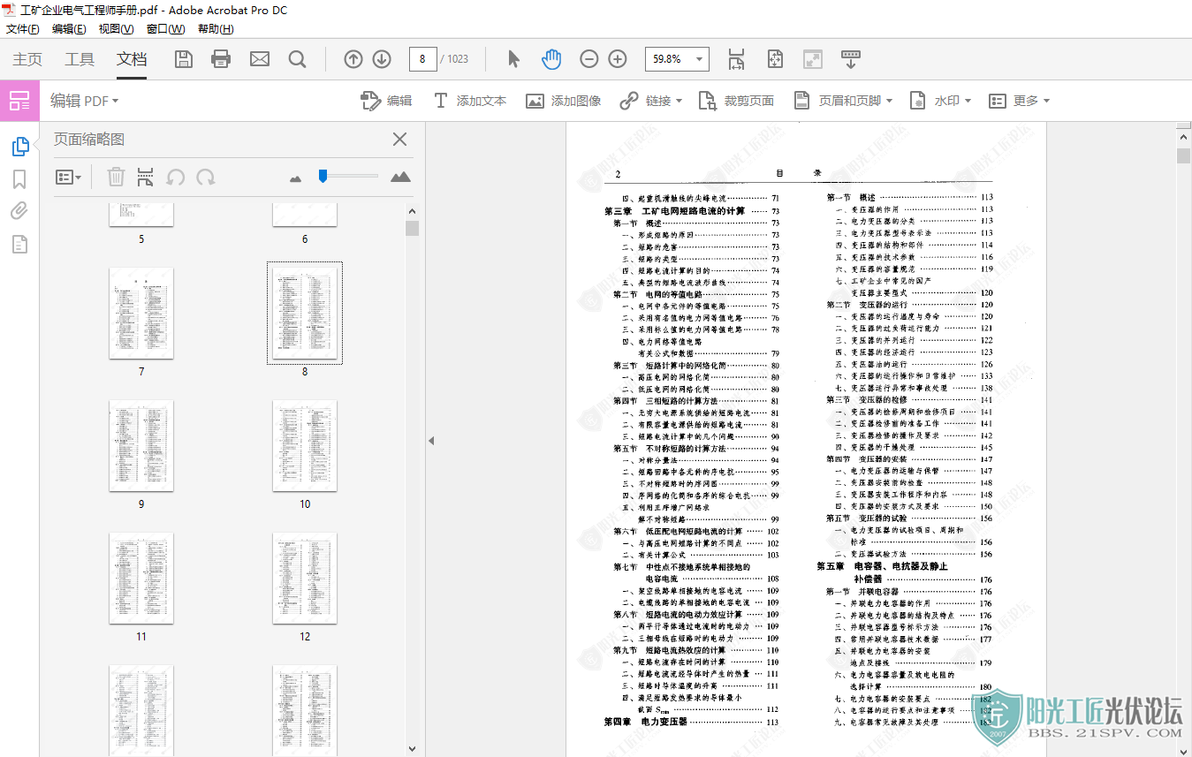The height and width of the screenshot is (757, 1192).
Task: Open the 窗口(W) menu
Action: click(x=165, y=29)
